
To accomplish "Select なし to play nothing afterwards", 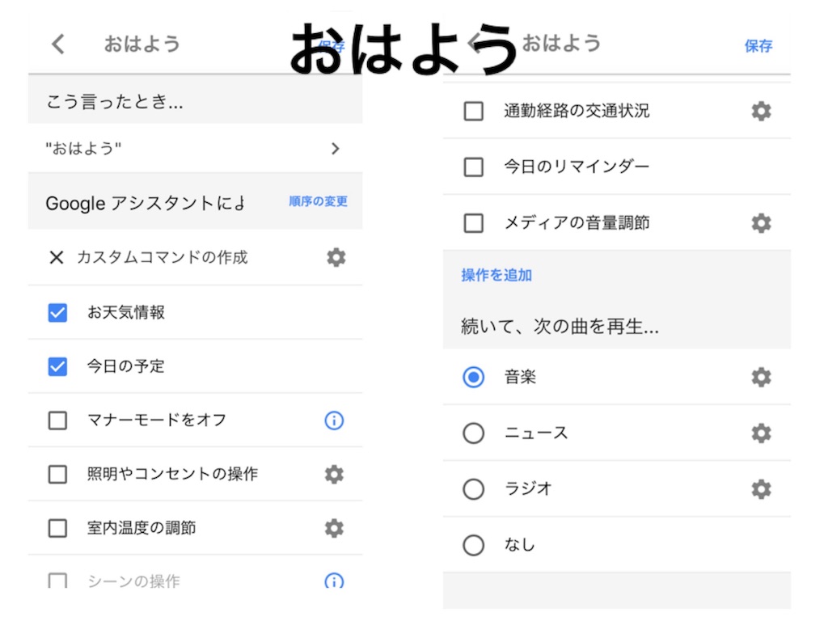I will [473, 544].
